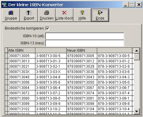Select cell 3-908713-03-X
The image size is (143, 117).
[x=51, y=72]
